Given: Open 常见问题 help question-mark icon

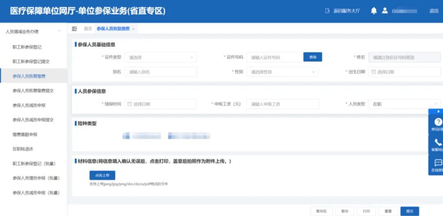Looking at the screenshot, I should click(438, 122).
